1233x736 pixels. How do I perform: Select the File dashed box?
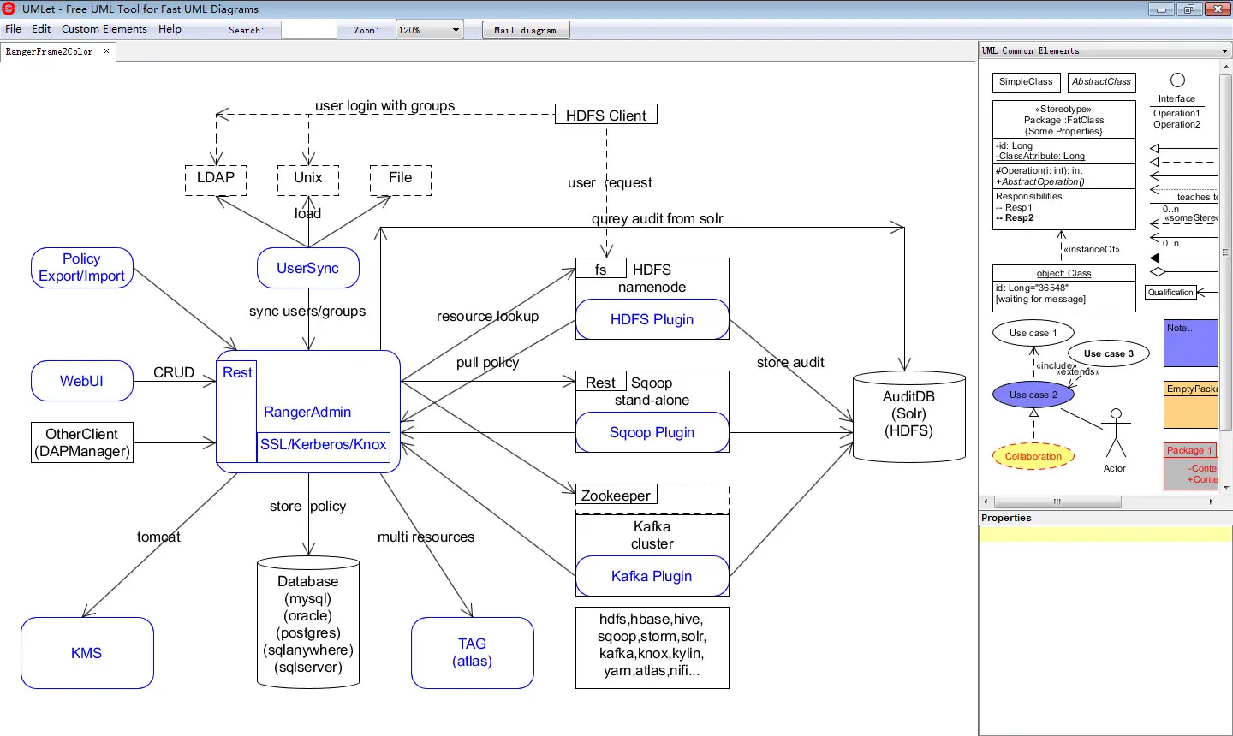click(401, 180)
